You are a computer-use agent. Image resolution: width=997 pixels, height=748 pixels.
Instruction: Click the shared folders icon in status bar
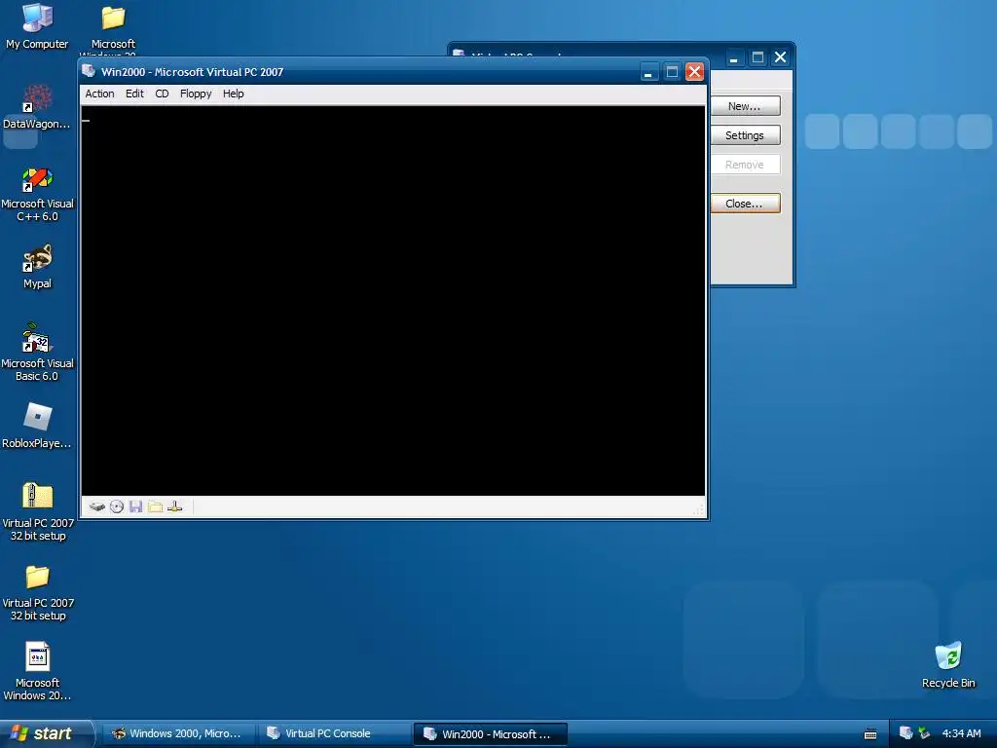coord(155,506)
